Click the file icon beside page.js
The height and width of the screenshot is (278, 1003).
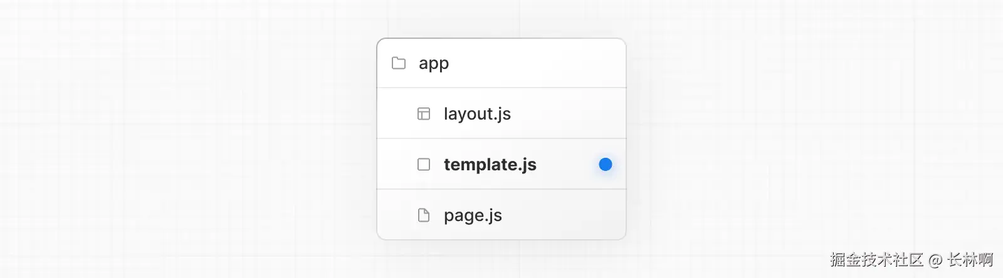[x=424, y=215]
